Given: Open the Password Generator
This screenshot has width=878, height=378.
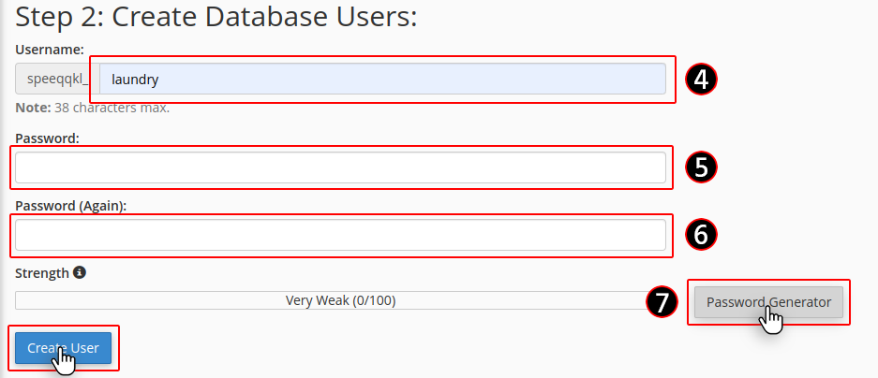Looking at the screenshot, I should [768, 302].
